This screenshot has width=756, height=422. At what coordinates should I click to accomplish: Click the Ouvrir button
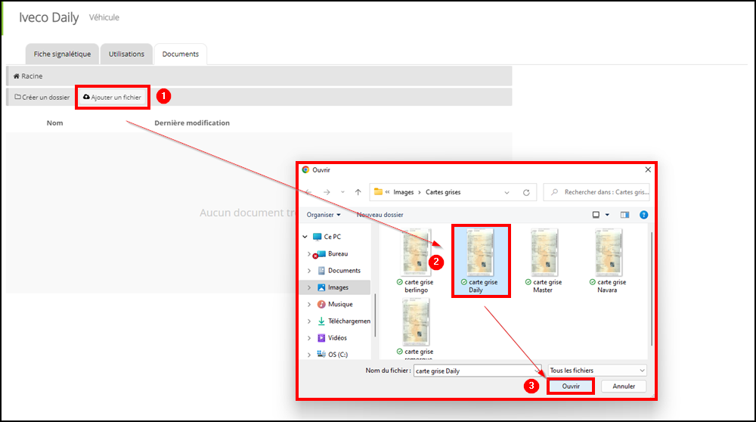571,386
